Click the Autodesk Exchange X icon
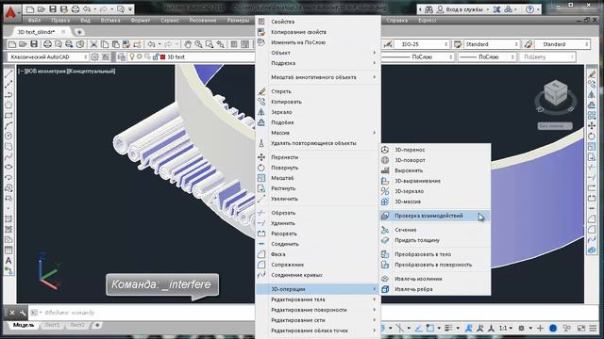 (497, 9)
